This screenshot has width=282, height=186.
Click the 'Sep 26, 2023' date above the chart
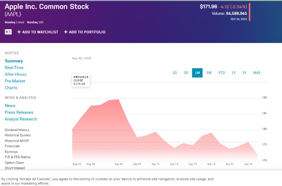click(82, 58)
